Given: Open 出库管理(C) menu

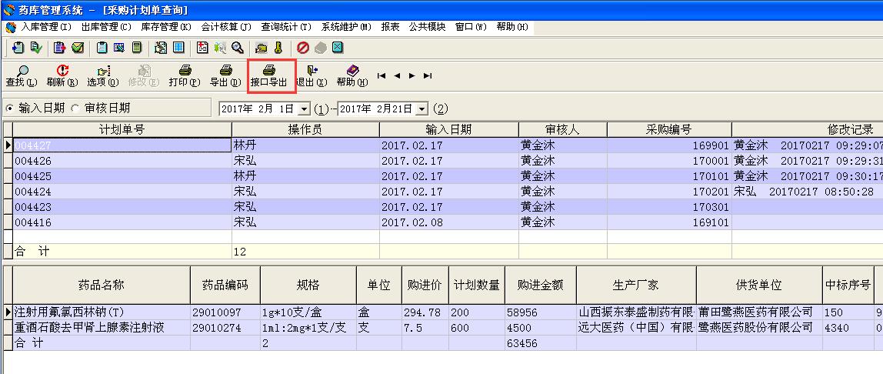Looking at the screenshot, I should click(106, 26).
